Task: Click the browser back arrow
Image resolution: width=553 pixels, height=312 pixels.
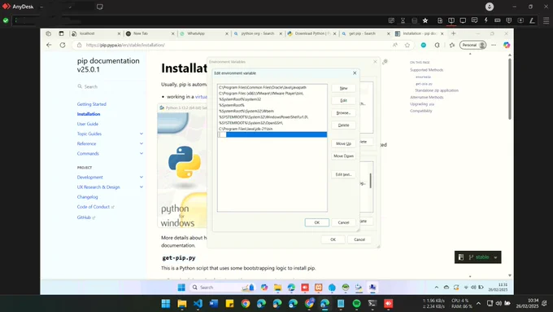Action: point(49,45)
